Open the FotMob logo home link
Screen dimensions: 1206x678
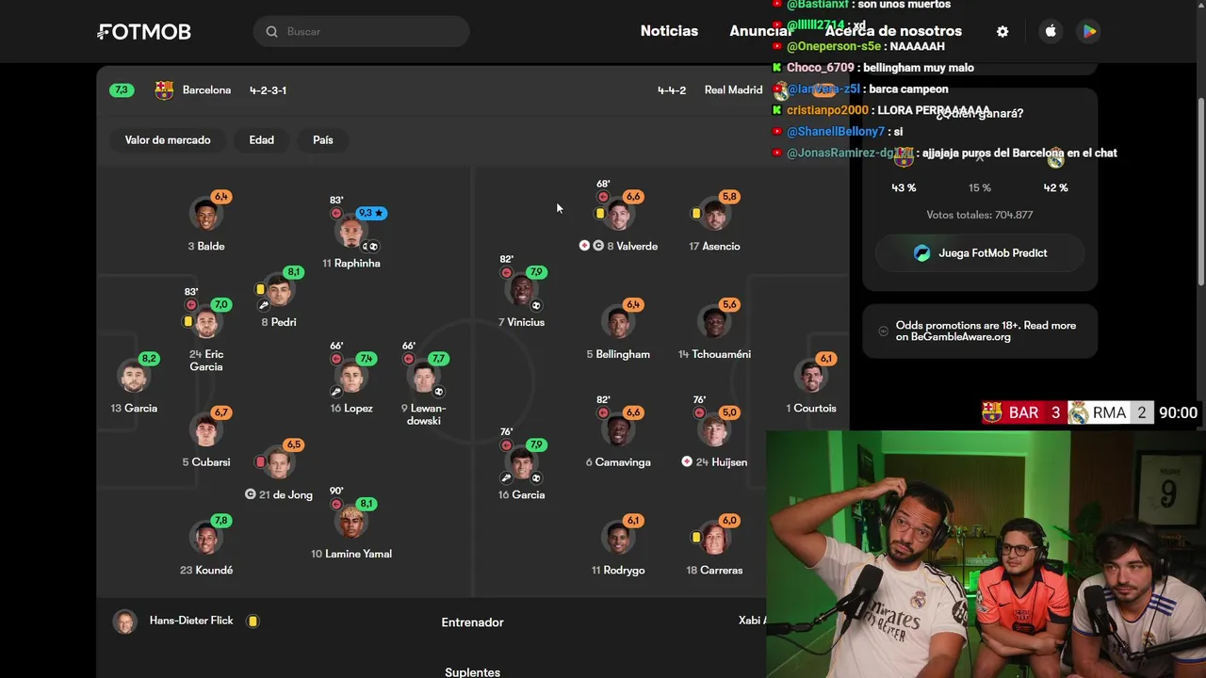pyautogui.click(x=144, y=32)
